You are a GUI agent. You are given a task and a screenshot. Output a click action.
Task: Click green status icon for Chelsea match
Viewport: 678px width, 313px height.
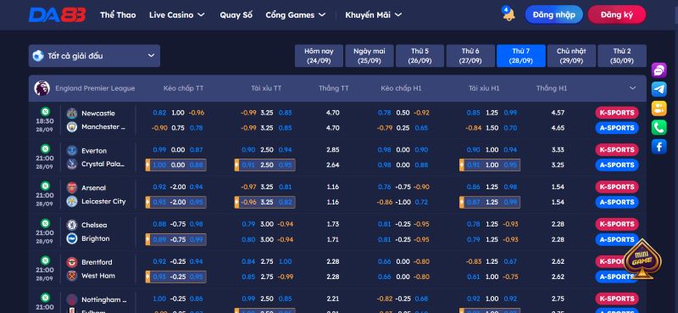pyautogui.click(x=45, y=223)
